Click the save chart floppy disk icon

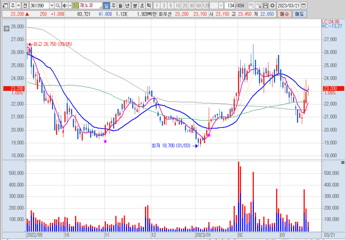pyautogui.click(x=266, y=6)
